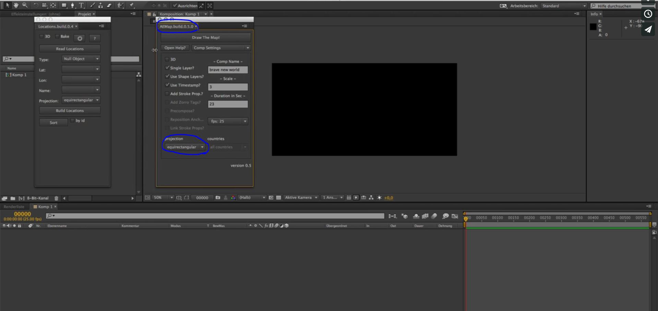Viewport: 658px width, 311px height.
Task: Open Projection dropdown in Locations panel
Action: (x=81, y=100)
